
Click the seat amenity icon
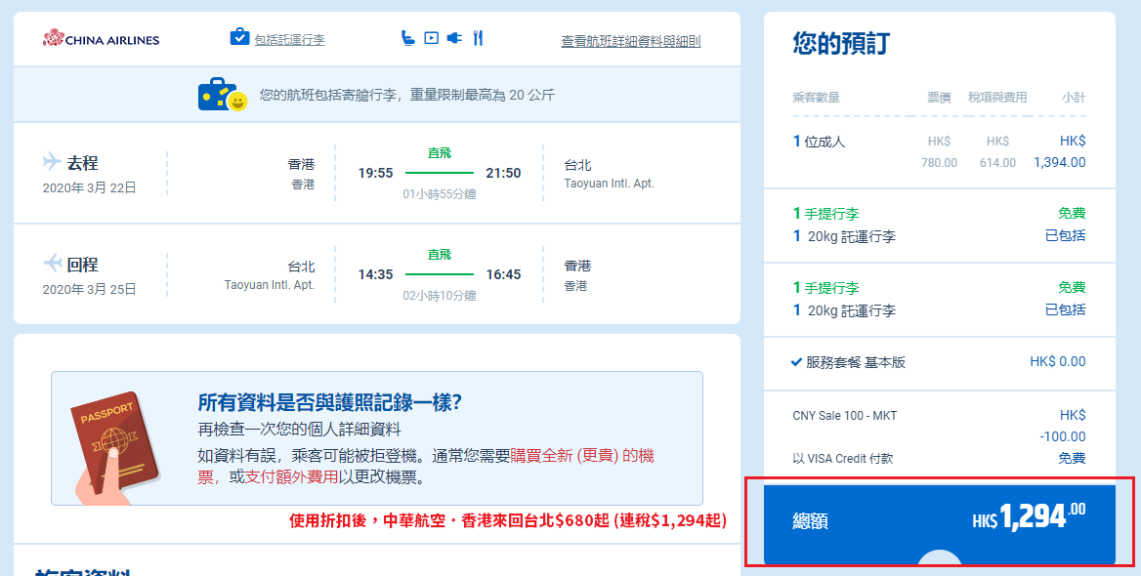click(408, 38)
